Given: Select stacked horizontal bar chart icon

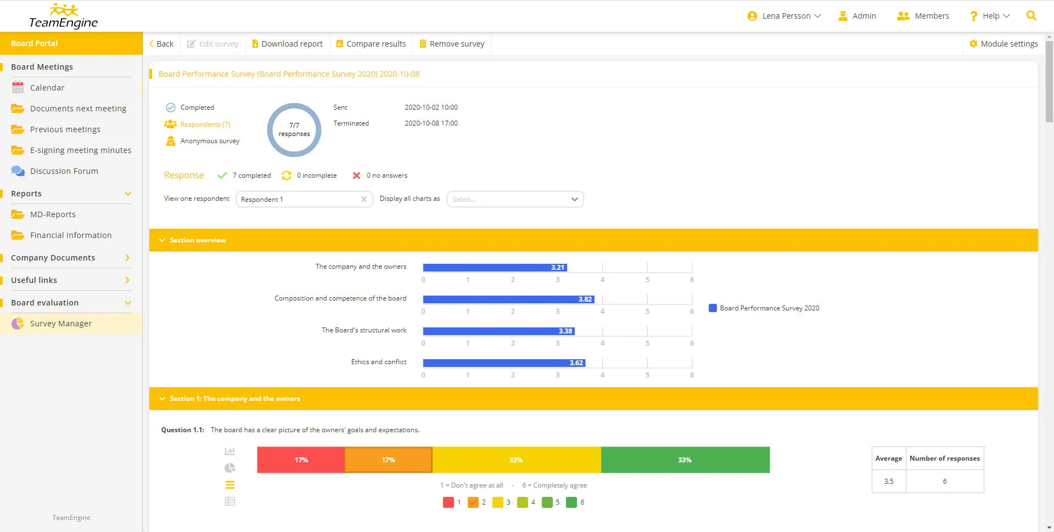Looking at the screenshot, I should (230, 485).
